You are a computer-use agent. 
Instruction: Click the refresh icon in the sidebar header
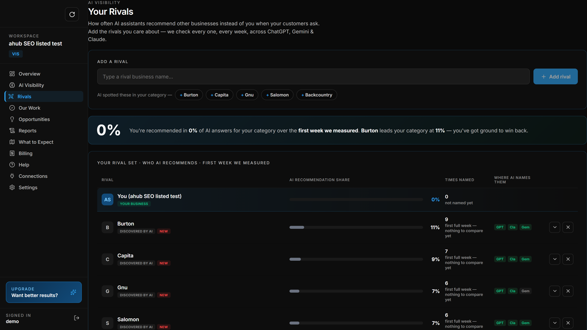tap(72, 14)
